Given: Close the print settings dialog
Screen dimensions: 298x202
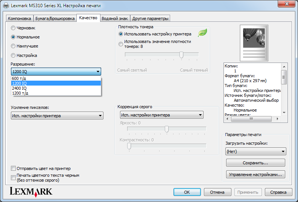Looking at the screenshot, I should click(x=286, y=4).
